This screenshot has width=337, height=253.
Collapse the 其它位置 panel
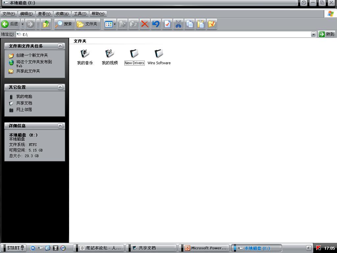60,87
